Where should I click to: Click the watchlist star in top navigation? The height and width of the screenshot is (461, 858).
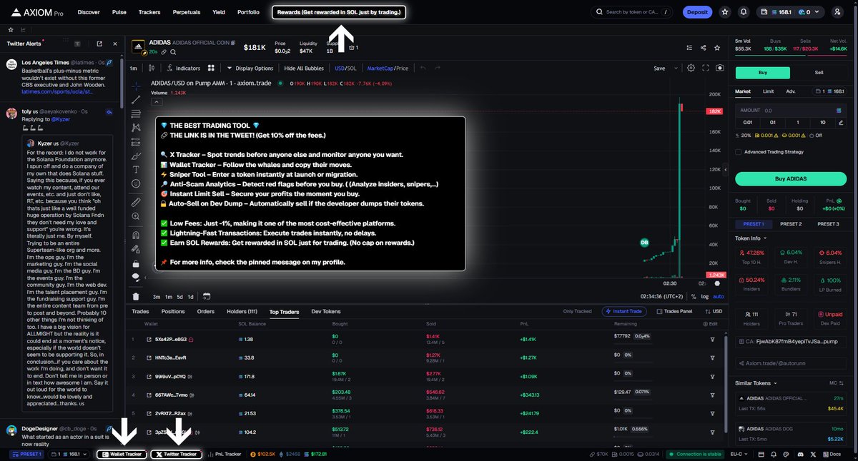click(x=725, y=12)
